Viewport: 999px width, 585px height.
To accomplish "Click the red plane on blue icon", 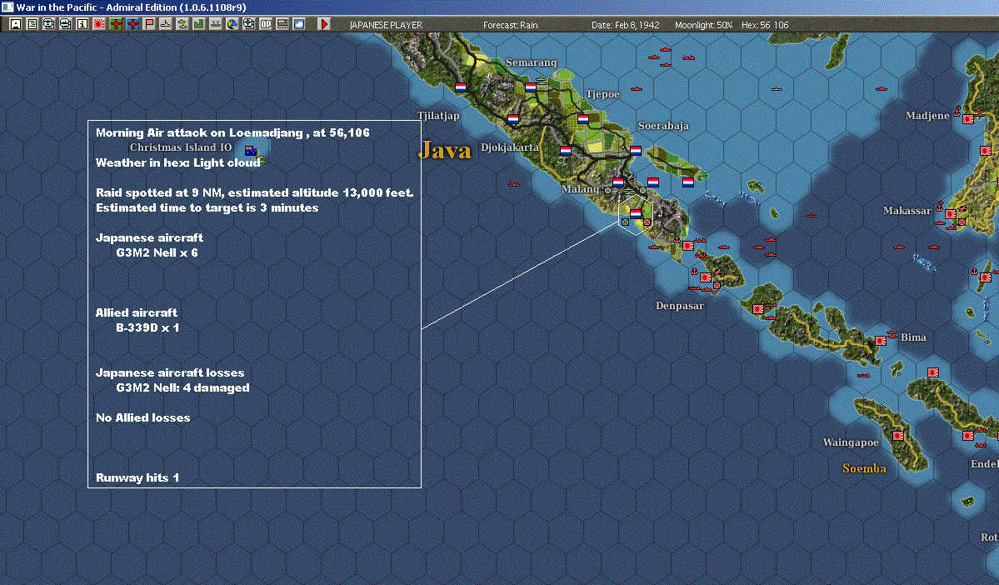I will coord(132,24).
